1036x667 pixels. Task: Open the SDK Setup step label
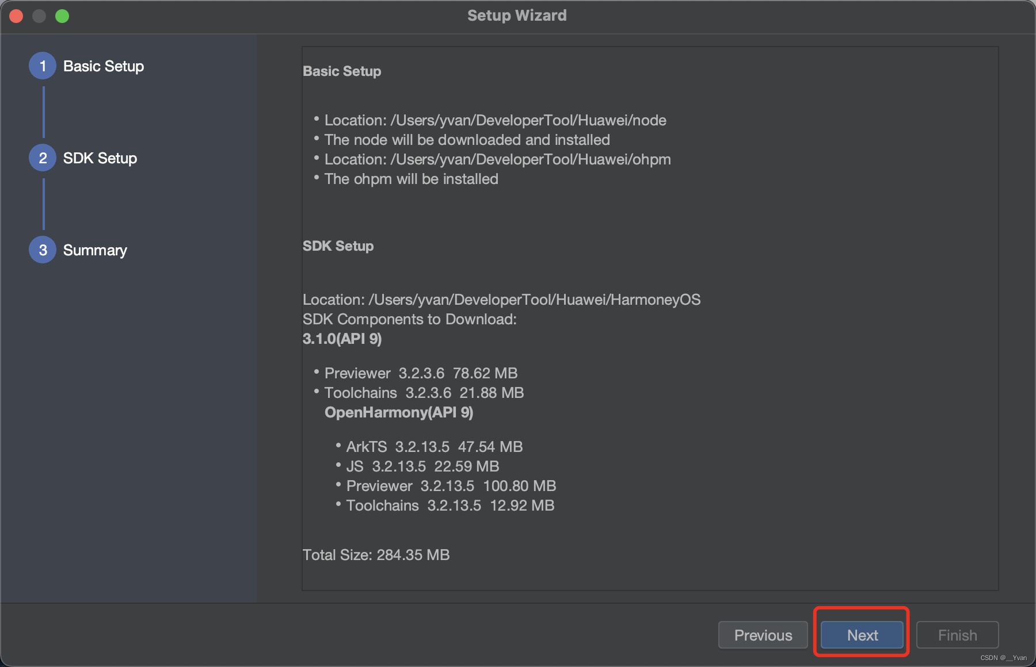click(100, 158)
